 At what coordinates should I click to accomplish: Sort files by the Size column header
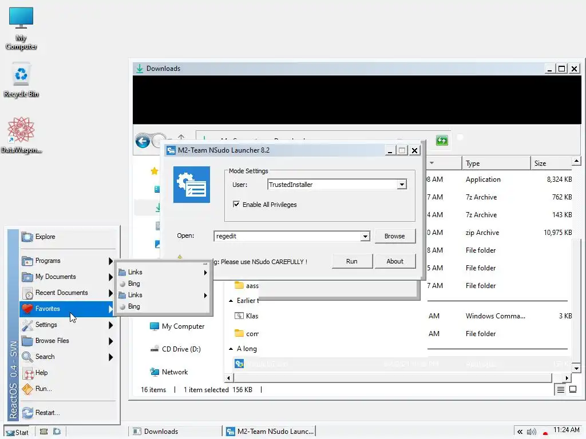tap(551, 163)
